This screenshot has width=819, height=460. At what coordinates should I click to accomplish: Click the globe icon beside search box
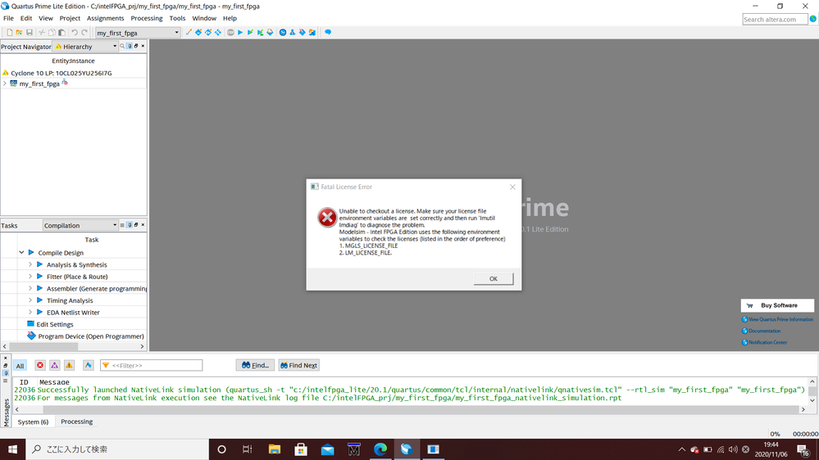click(x=812, y=19)
